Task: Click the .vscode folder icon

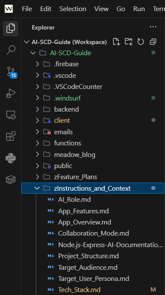Action: coord(47,75)
